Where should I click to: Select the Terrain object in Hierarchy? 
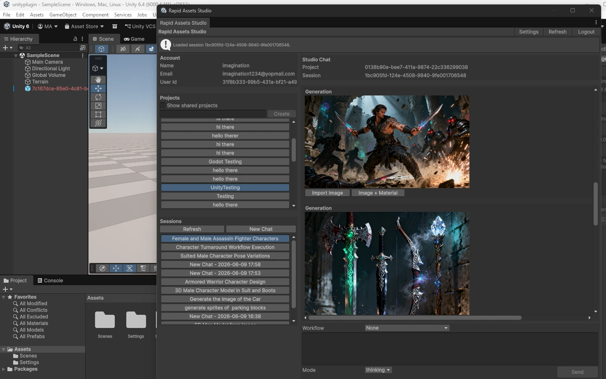click(40, 82)
